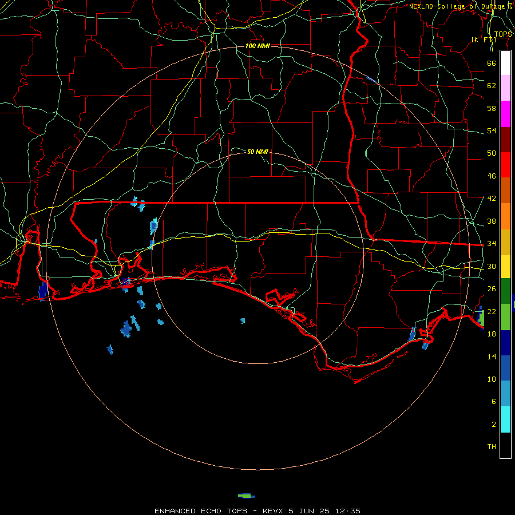Click the "TH" threshold label
The image size is (515, 515).
coord(492,447)
